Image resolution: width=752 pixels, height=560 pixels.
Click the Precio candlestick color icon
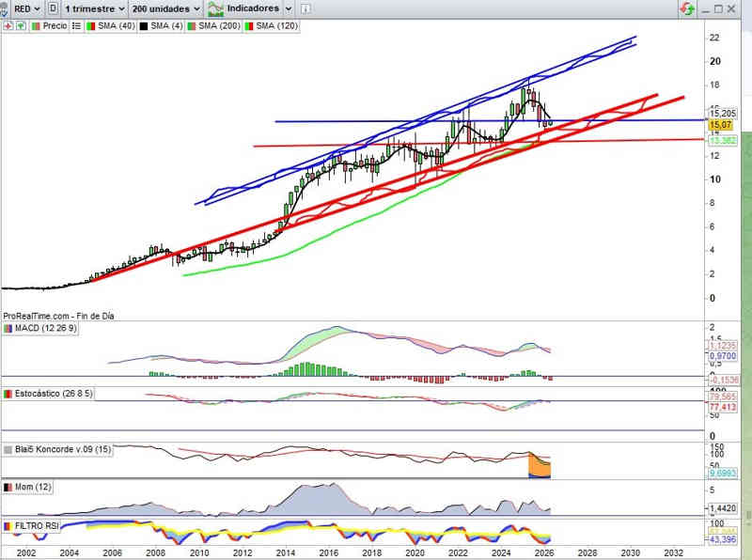pyautogui.click(x=35, y=26)
